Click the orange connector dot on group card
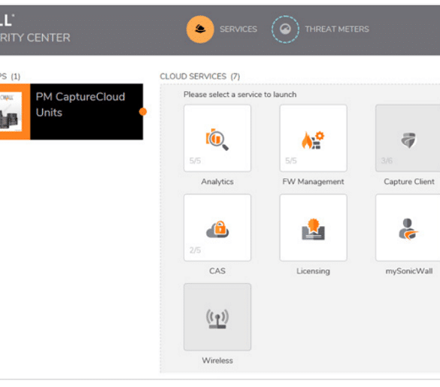This screenshot has height=387, width=440. coord(143,112)
